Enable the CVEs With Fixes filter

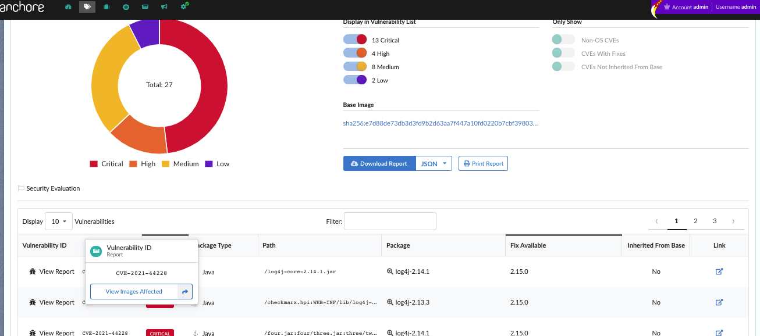click(563, 53)
